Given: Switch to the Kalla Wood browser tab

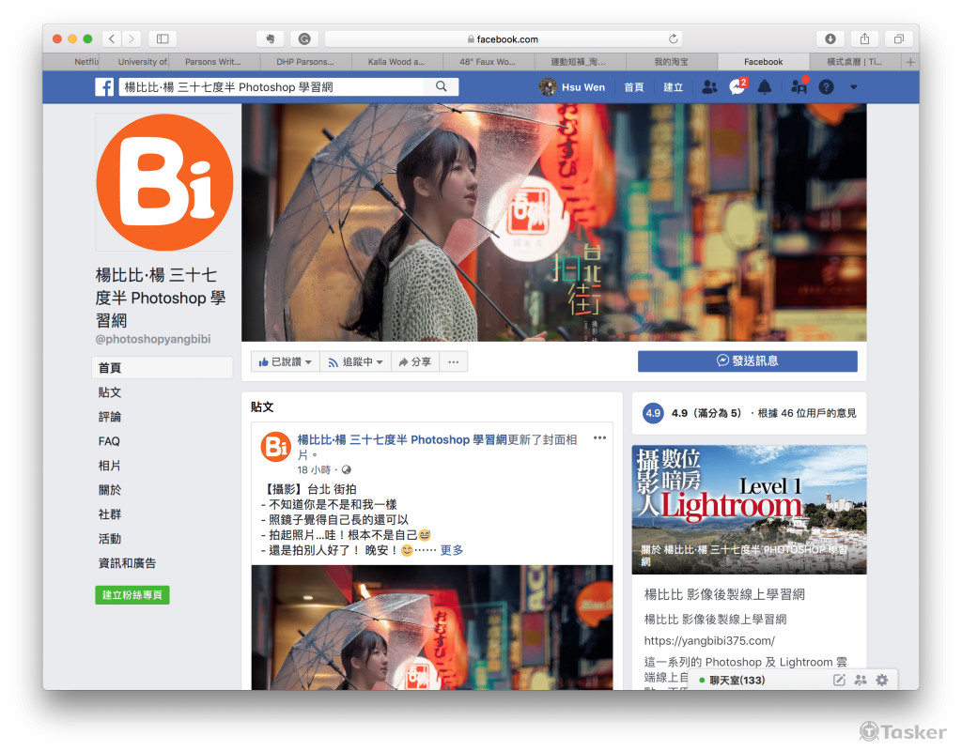Looking at the screenshot, I should pos(396,62).
